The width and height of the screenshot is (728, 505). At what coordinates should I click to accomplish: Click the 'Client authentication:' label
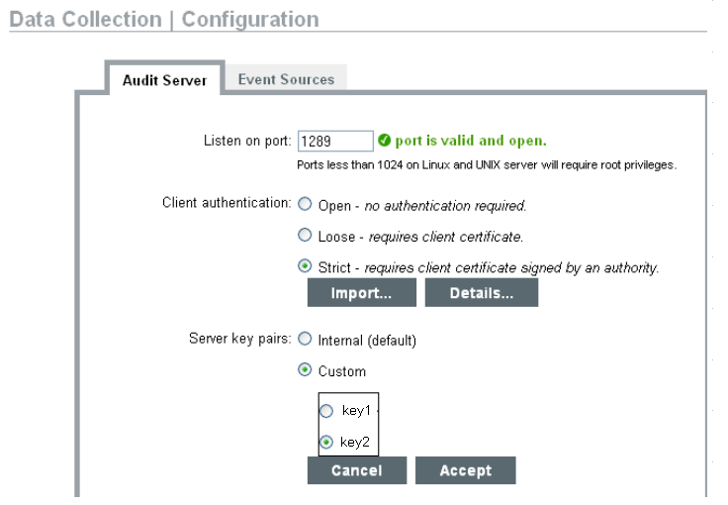(226, 202)
